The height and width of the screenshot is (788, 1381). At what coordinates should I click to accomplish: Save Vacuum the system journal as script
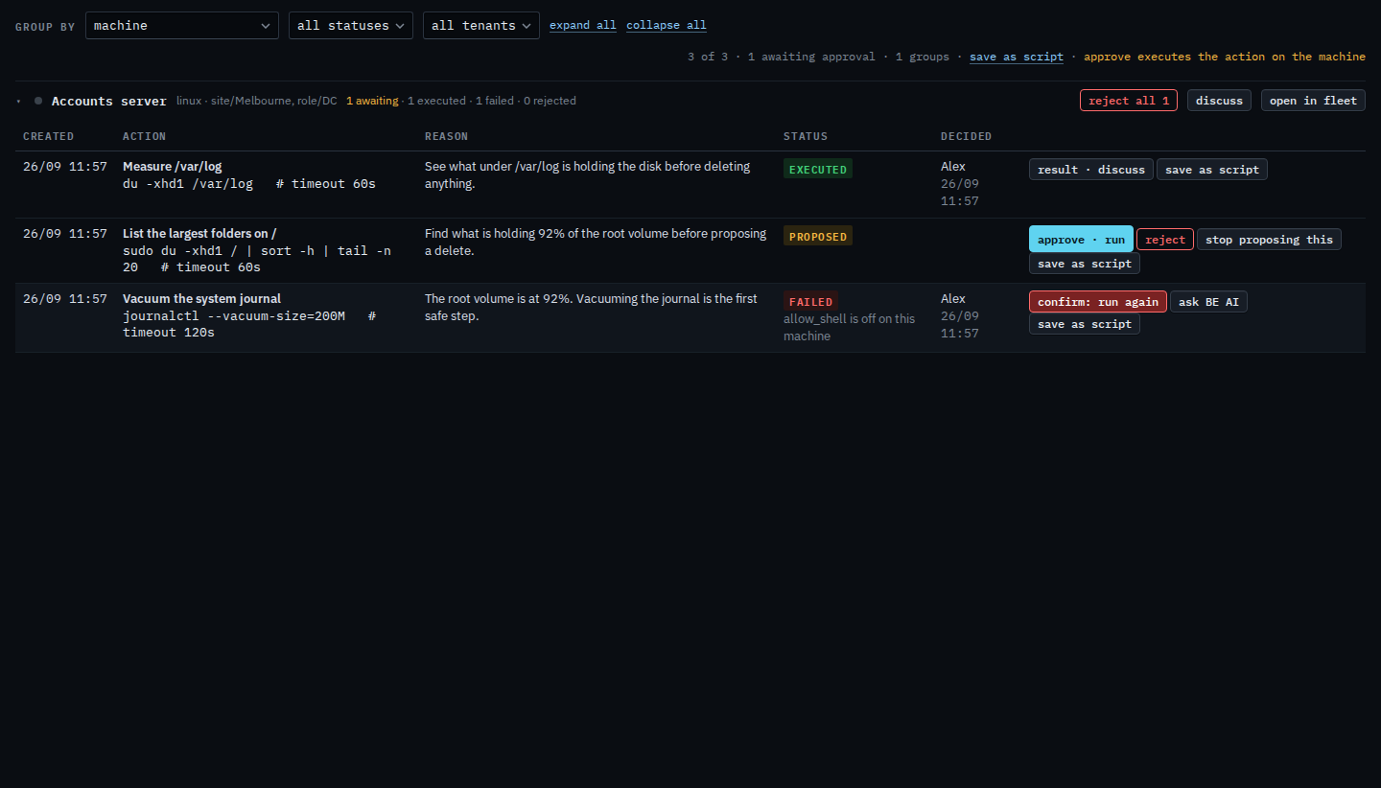click(1085, 324)
